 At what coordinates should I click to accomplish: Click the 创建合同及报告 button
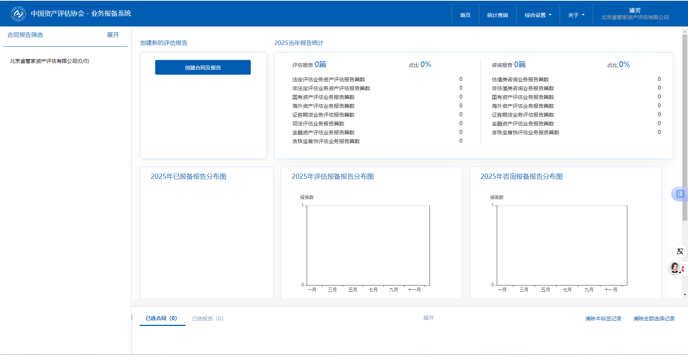pos(203,67)
